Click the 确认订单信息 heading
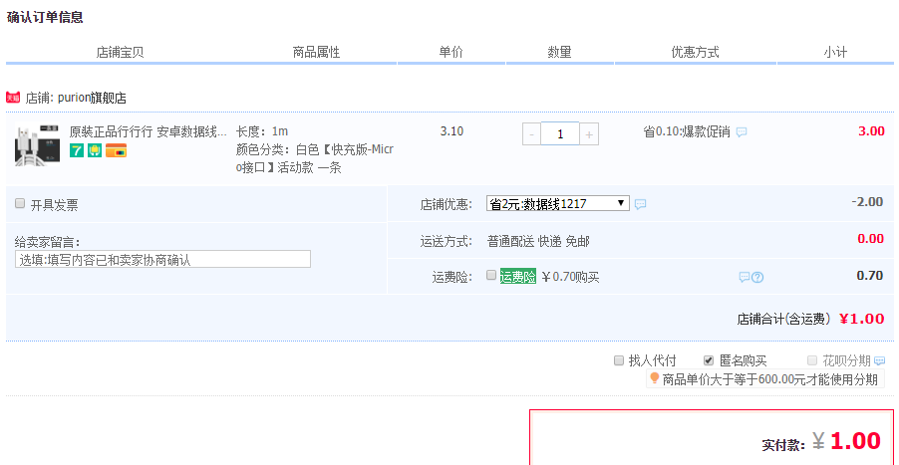 coord(45,17)
